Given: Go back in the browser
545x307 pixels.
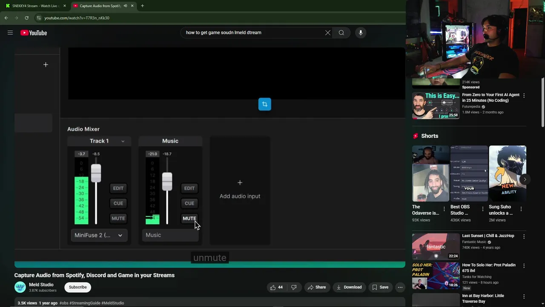Looking at the screenshot, I should click(x=6, y=18).
